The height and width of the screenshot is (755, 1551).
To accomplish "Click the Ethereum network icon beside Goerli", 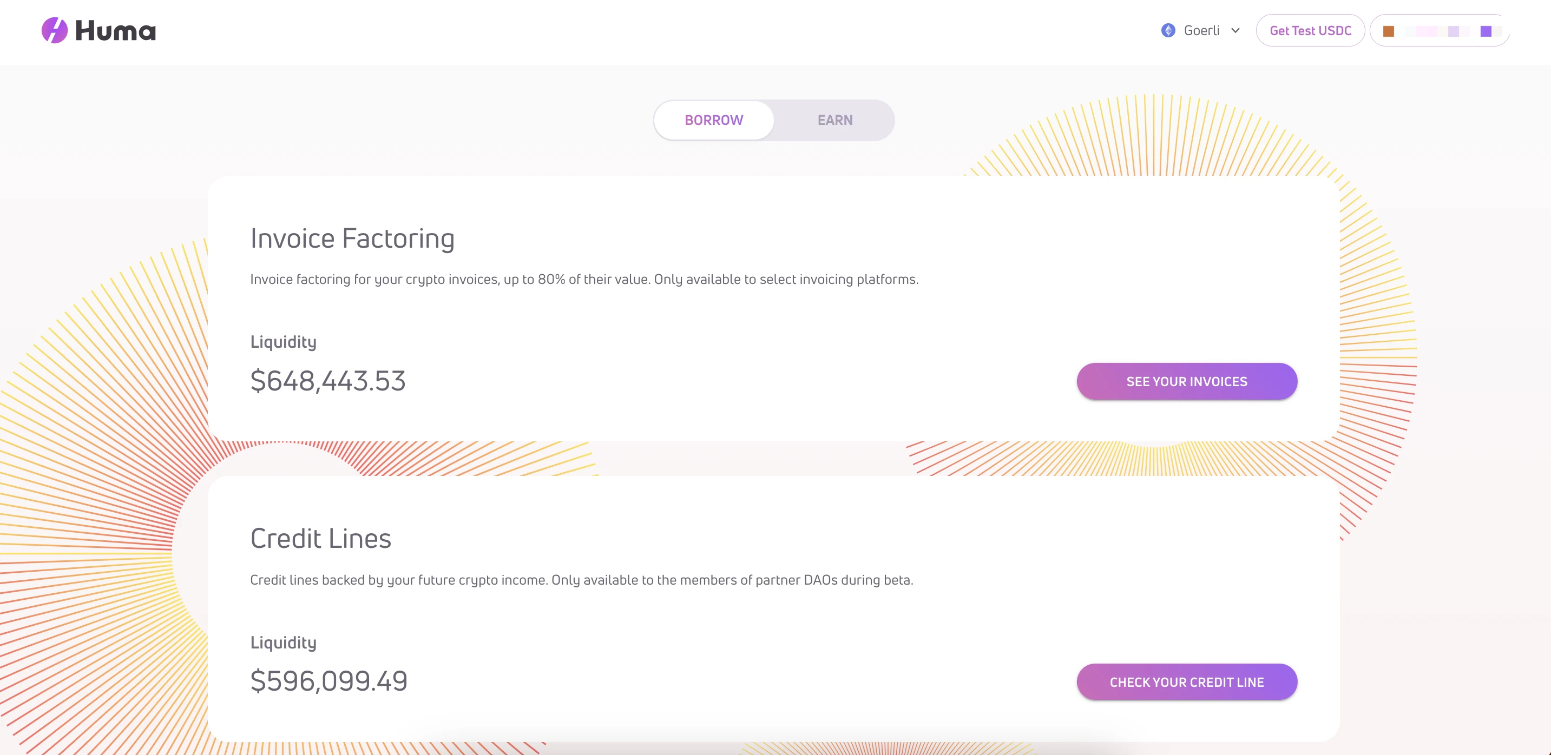I will pyautogui.click(x=1168, y=31).
